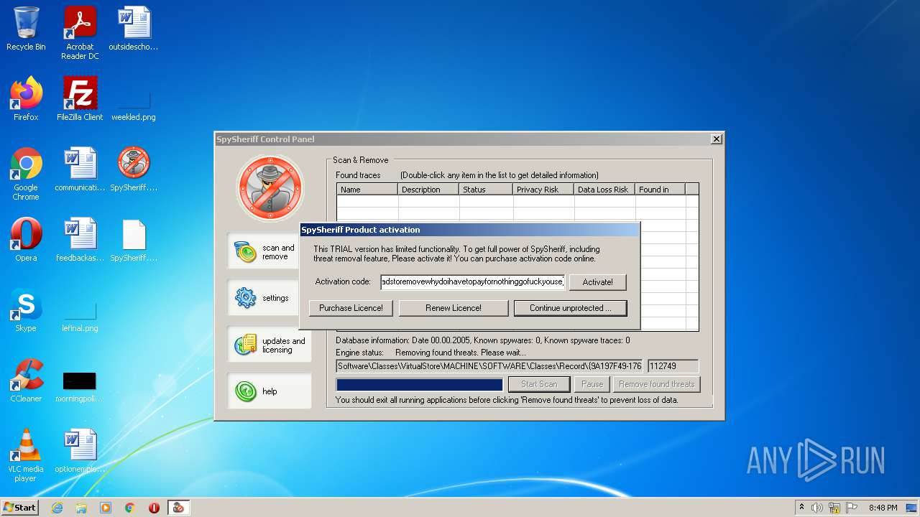
Task: Click the scan progress bar
Action: tap(420, 384)
